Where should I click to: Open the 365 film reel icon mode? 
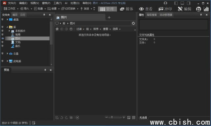pos(198,9)
